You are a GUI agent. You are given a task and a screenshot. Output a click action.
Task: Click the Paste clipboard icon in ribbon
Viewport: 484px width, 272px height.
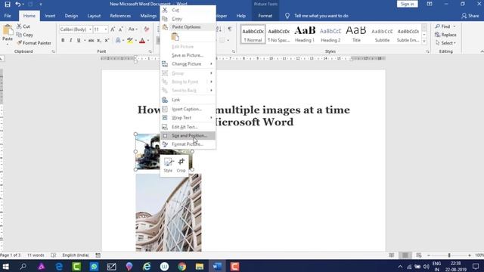point(8,30)
